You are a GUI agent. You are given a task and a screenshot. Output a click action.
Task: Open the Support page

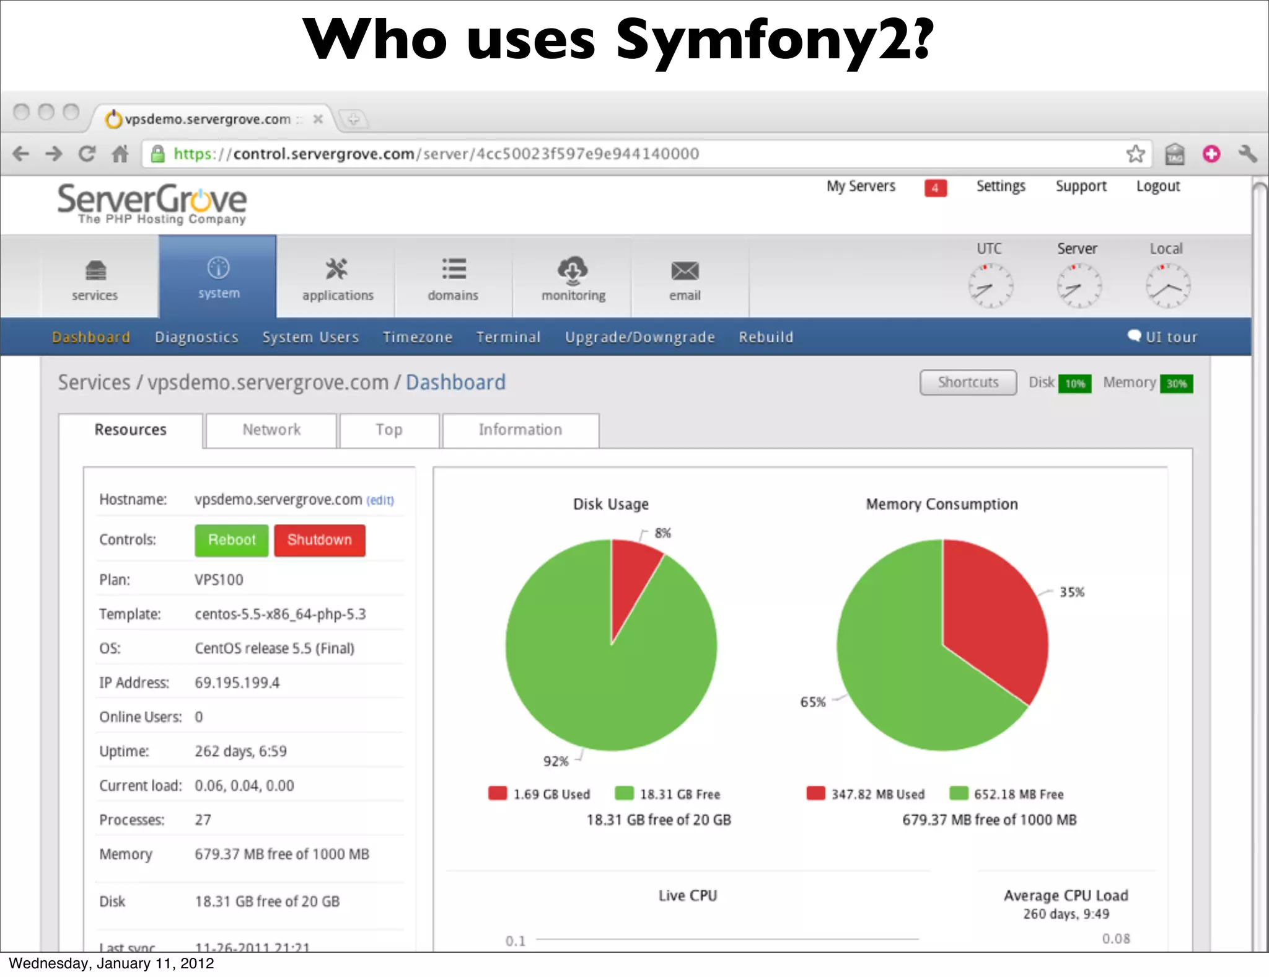(x=1081, y=186)
